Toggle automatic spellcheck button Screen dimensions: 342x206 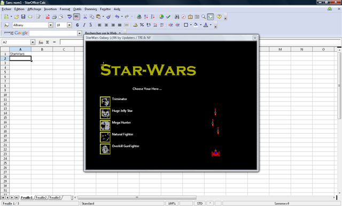click(76, 17)
